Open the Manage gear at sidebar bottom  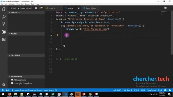point(4,85)
